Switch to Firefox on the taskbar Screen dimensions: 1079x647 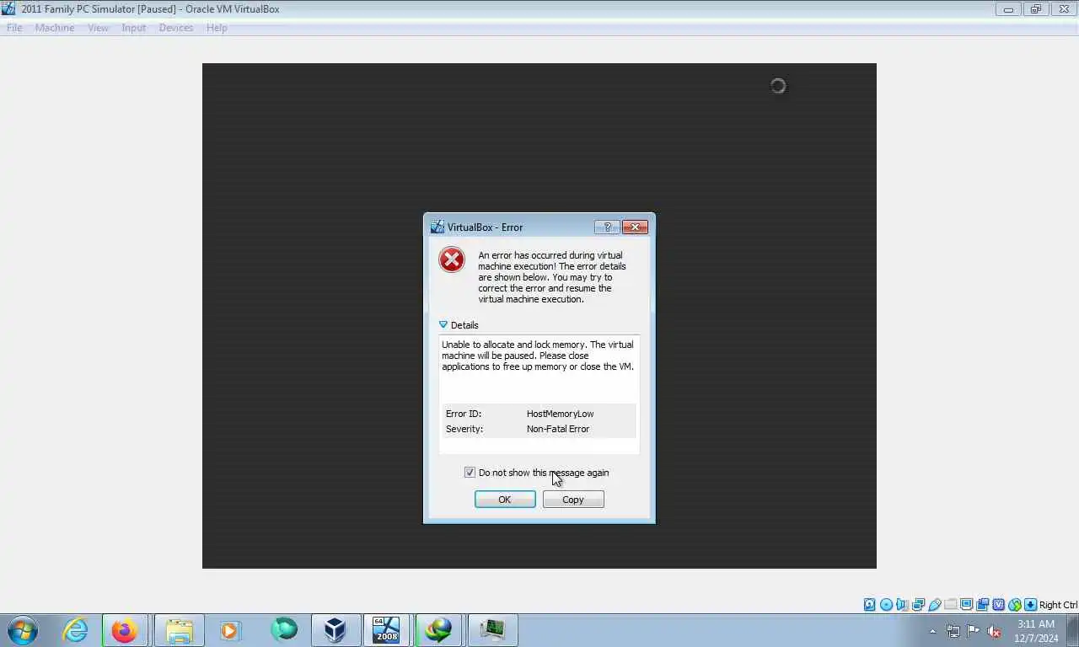[125, 630]
